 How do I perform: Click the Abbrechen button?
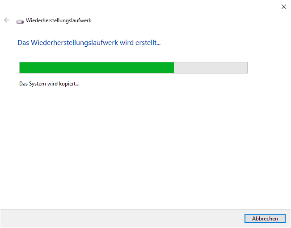pyautogui.click(x=265, y=218)
